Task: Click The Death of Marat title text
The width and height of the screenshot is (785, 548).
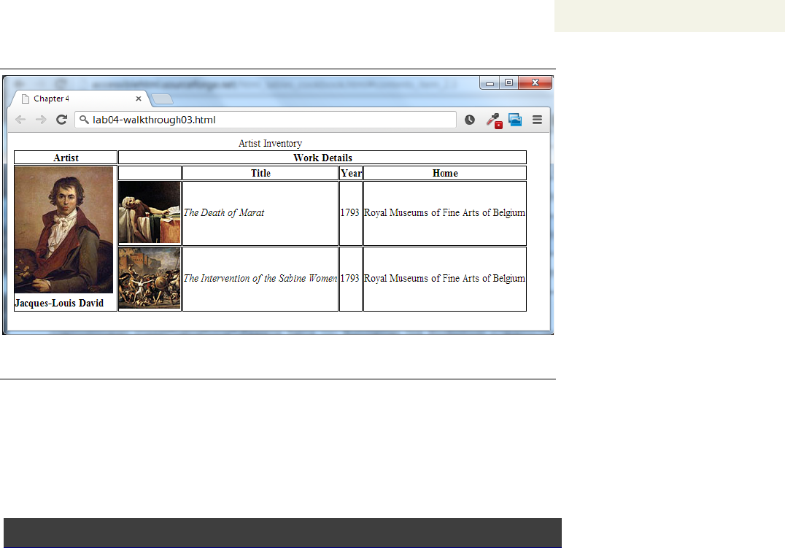Action: coord(224,213)
